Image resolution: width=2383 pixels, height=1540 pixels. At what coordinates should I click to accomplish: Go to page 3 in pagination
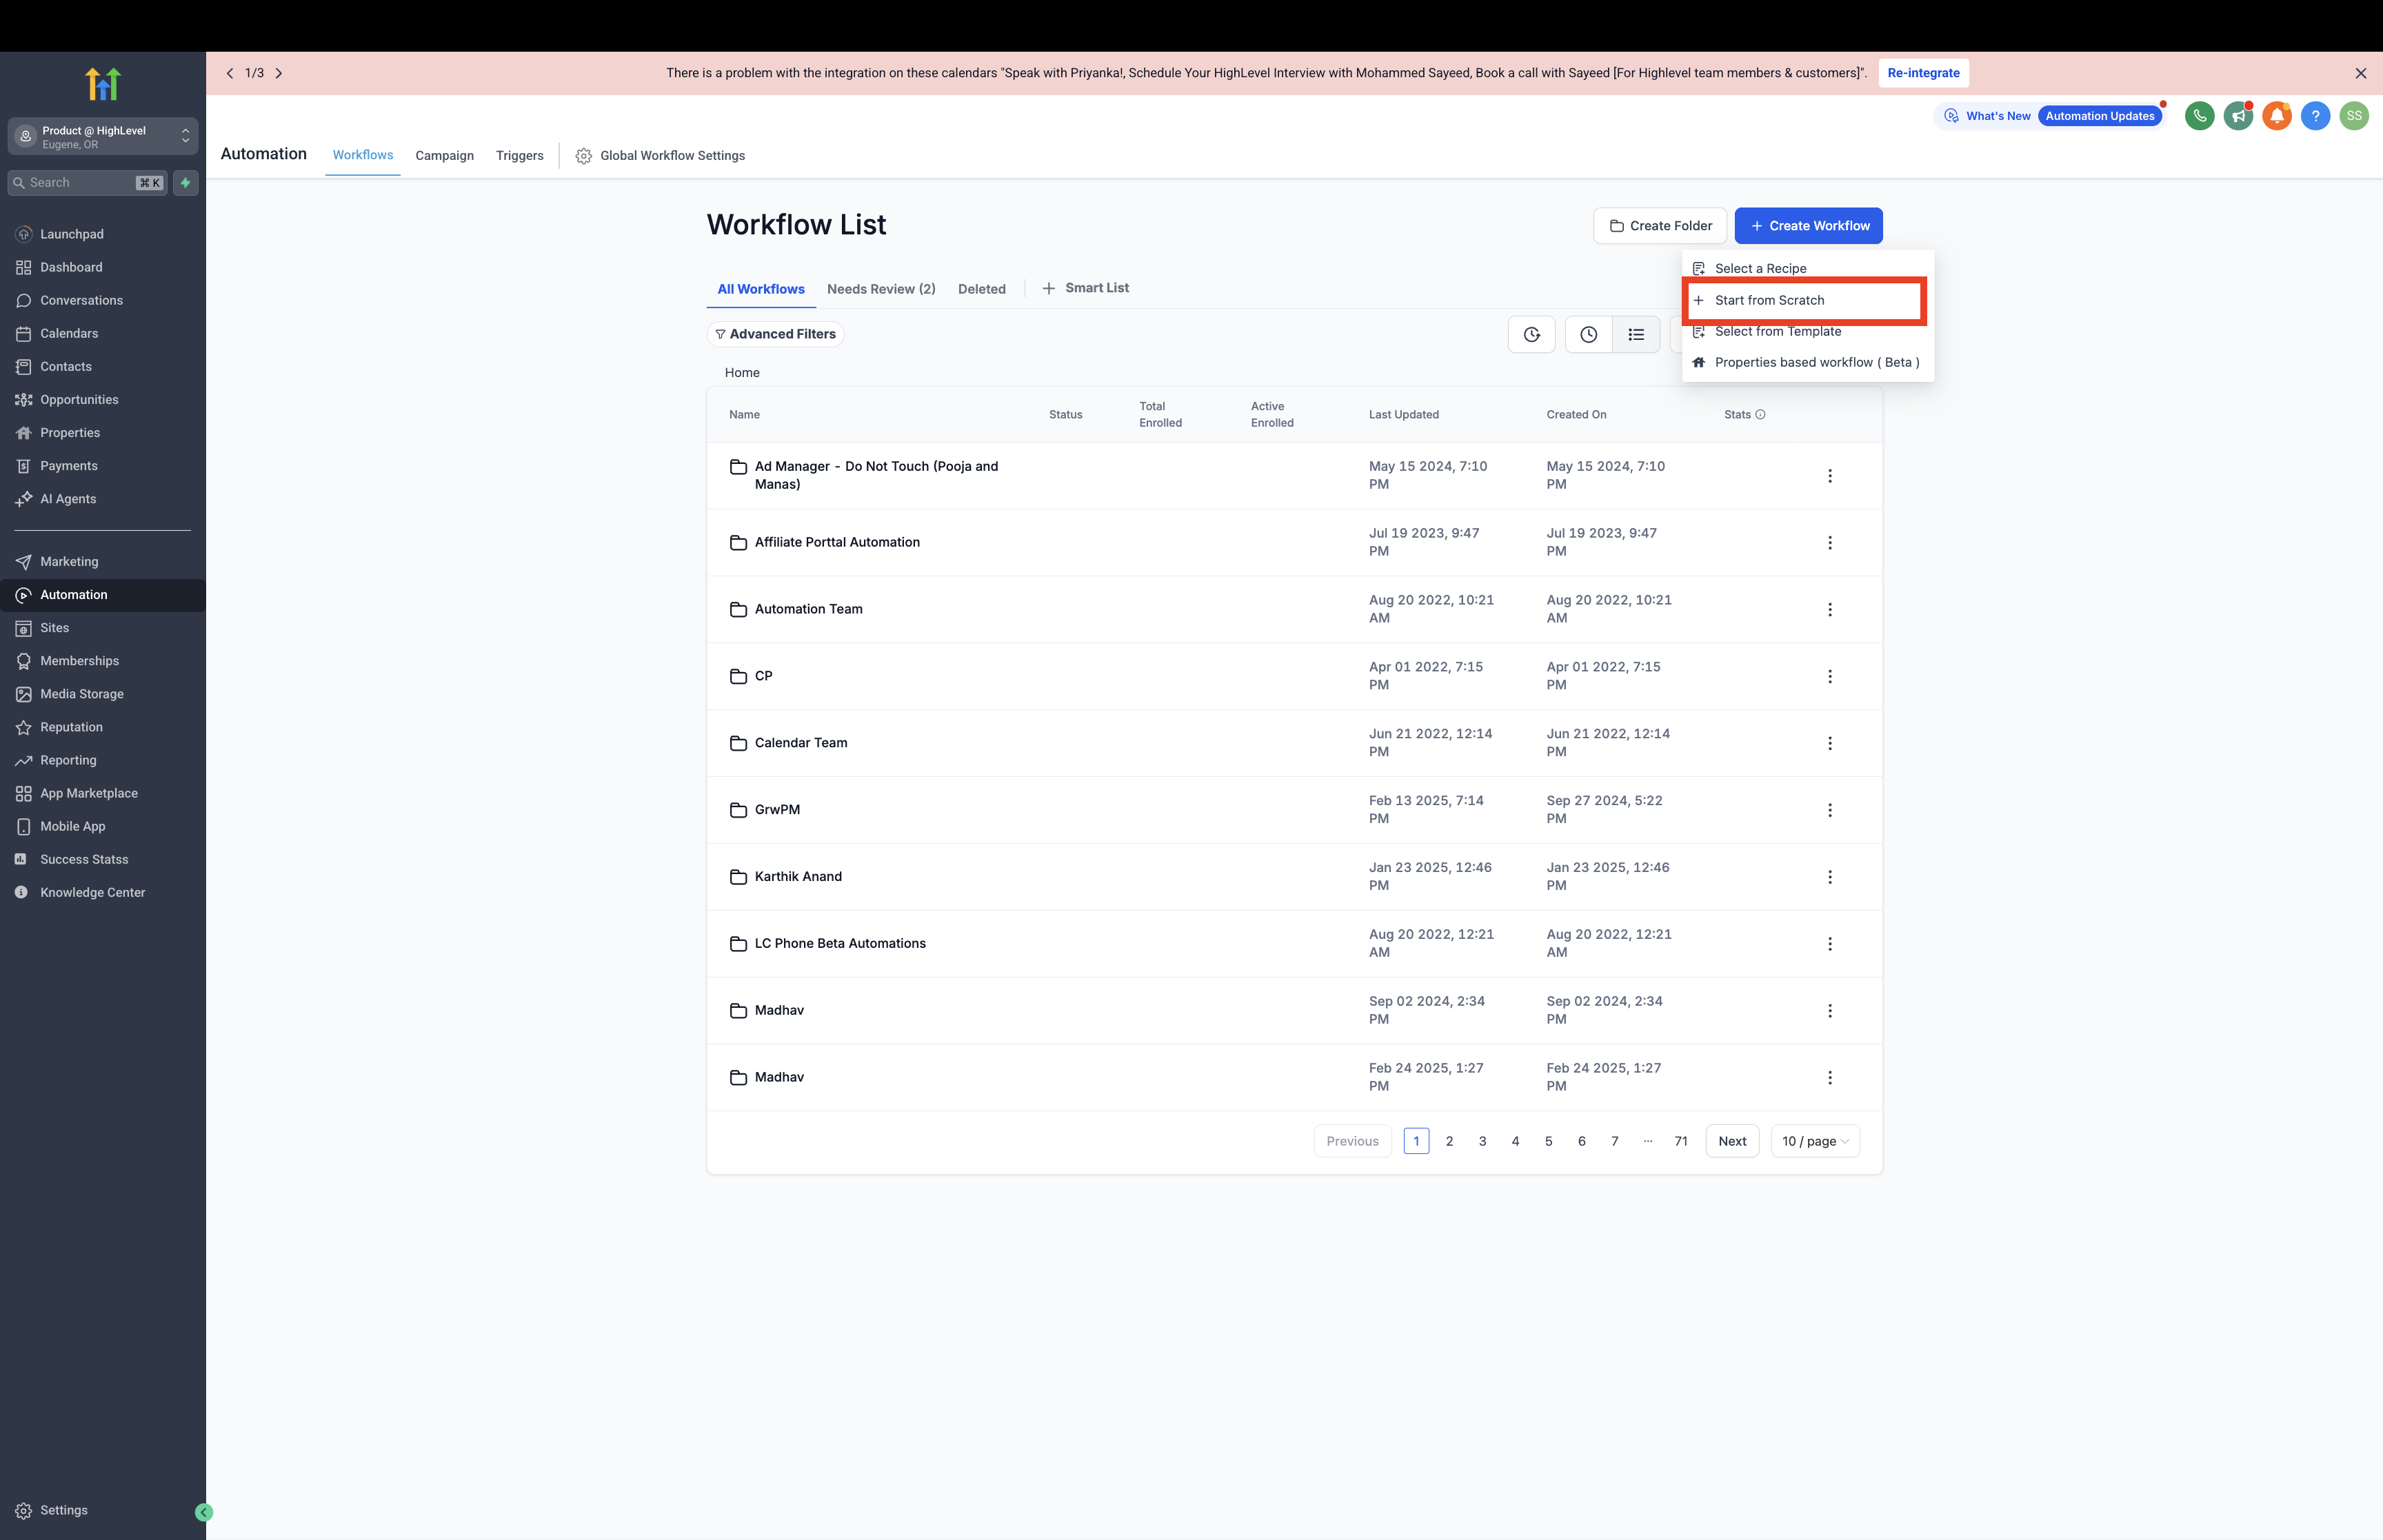tap(1482, 1141)
